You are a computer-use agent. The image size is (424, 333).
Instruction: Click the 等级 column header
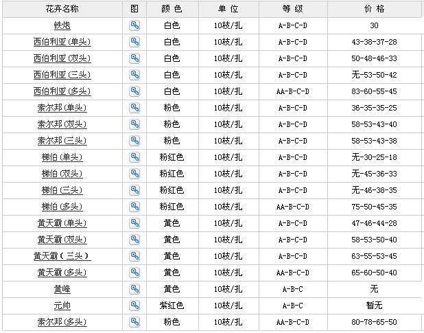coord(293,9)
